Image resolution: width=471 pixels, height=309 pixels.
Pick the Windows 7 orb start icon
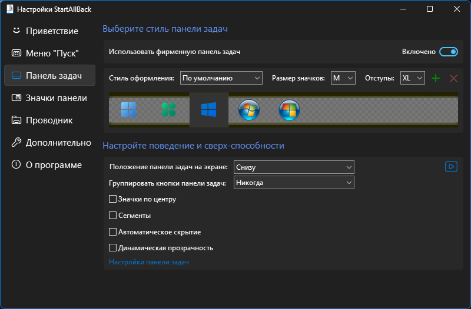click(248, 110)
